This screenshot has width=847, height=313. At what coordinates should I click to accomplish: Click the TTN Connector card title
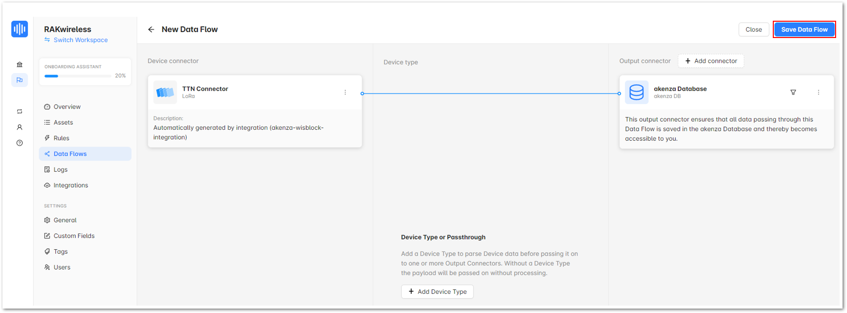click(x=205, y=89)
